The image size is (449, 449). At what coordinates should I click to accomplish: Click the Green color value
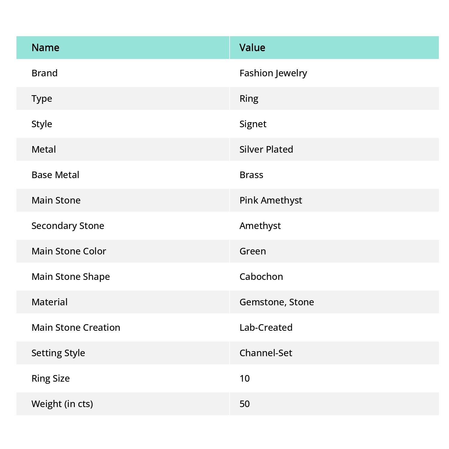[x=253, y=251]
